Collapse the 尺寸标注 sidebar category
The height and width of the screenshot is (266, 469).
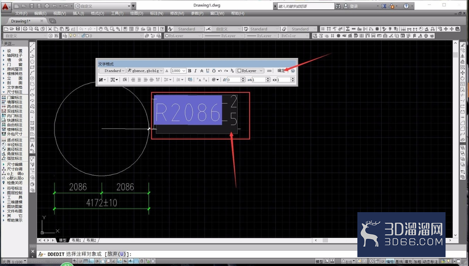[x=12, y=92]
